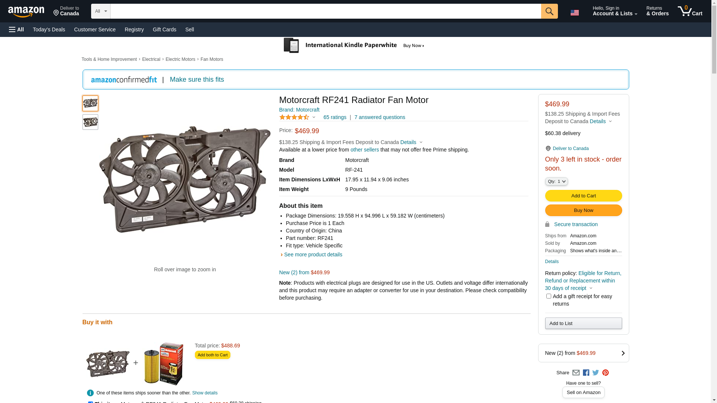Open Gift Cards nav item
Screen dimensions: 717x403
[164, 29]
